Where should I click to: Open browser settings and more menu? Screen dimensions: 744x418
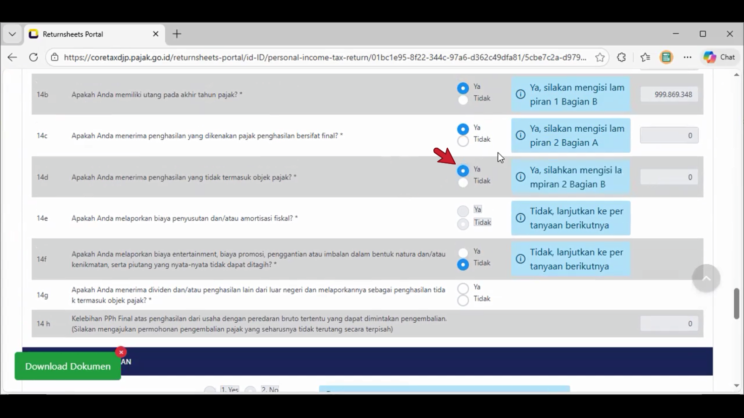pyautogui.click(x=687, y=57)
